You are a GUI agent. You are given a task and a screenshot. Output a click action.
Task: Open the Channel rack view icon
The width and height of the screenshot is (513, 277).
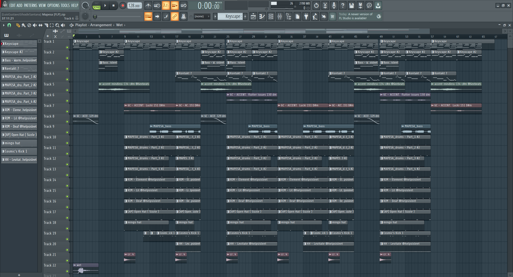coord(271,16)
